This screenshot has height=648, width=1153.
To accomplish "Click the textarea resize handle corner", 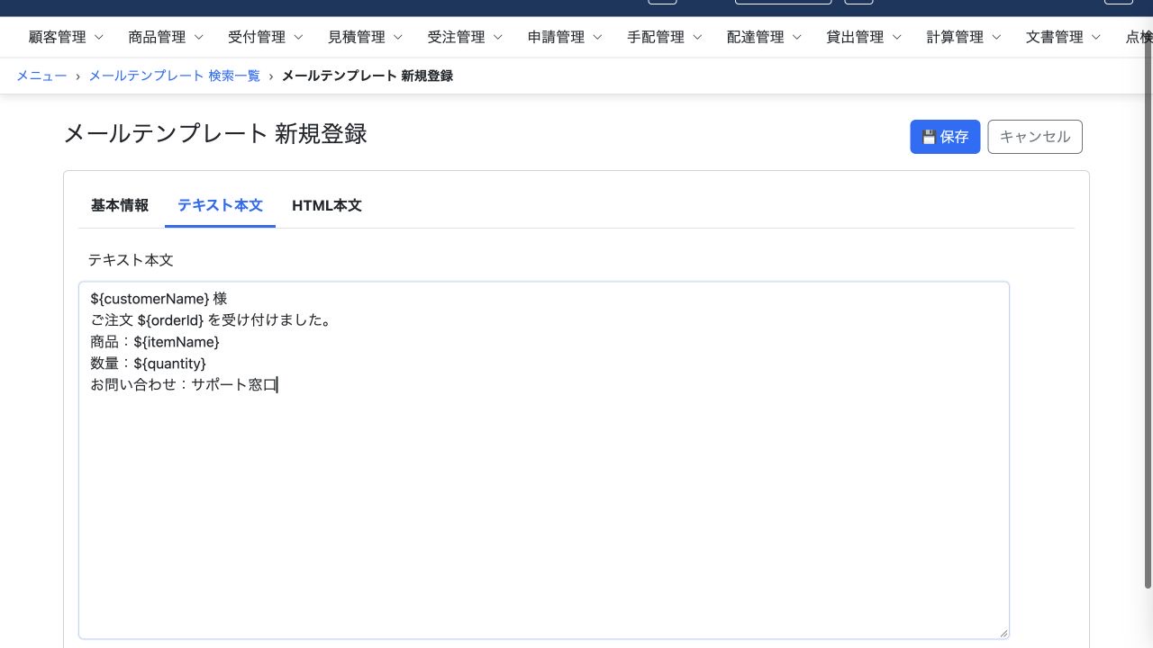I will click(1003, 633).
